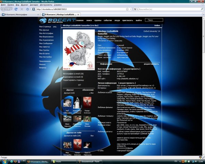Focus the Поиск box in the site header
This screenshot has height=164, width=205.
pos(154,20)
